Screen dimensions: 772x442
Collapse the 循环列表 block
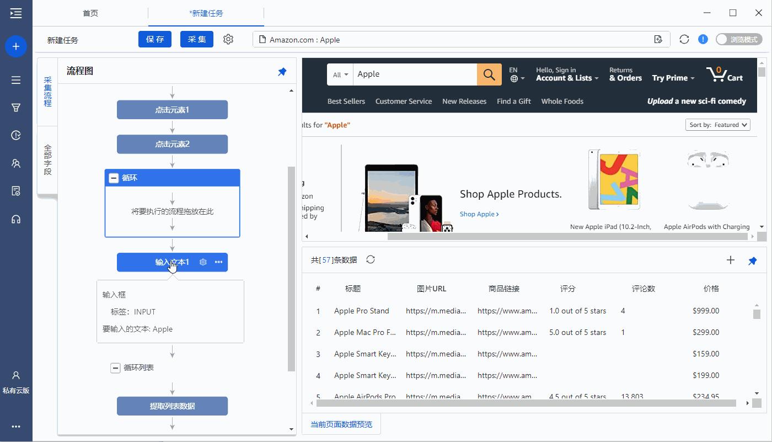pyautogui.click(x=115, y=368)
